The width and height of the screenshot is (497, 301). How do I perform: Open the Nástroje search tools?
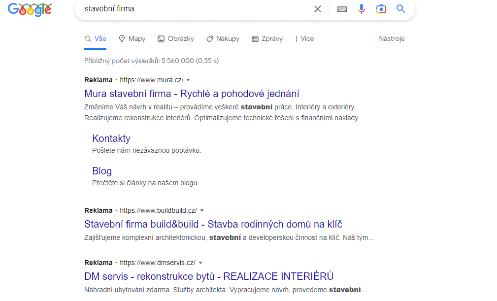pos(392,38)
